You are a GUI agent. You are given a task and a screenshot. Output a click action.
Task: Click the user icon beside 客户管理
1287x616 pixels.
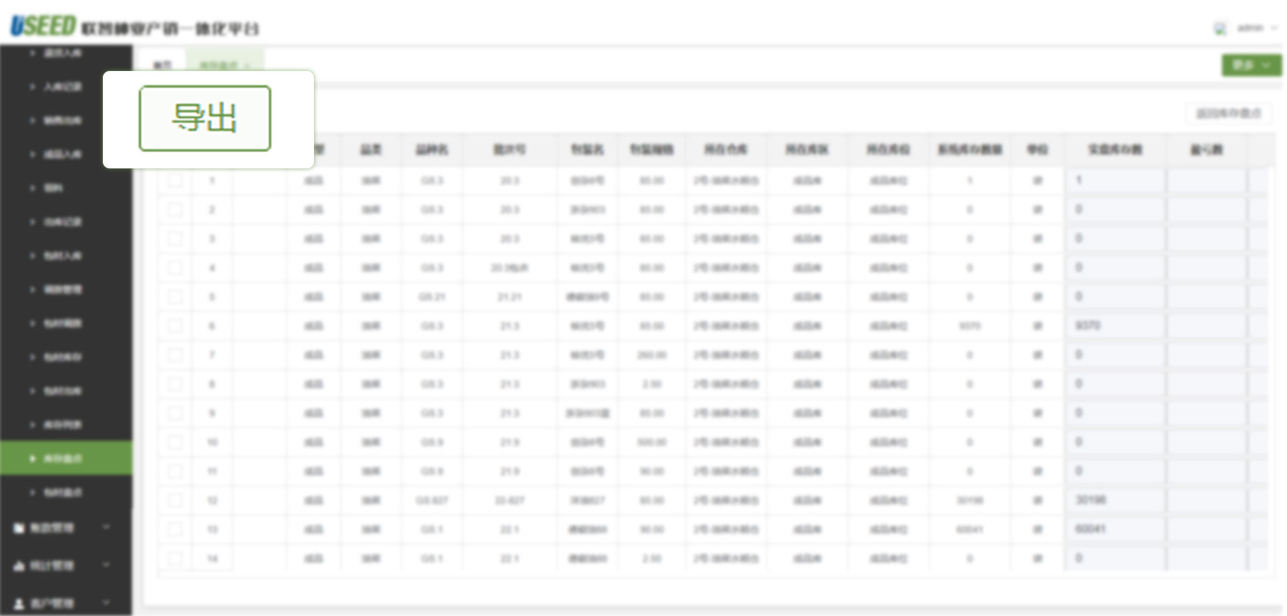(19, 603)
